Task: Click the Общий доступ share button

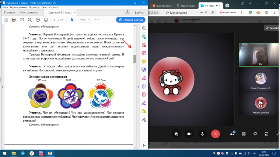Action: (x=131, y=20)
